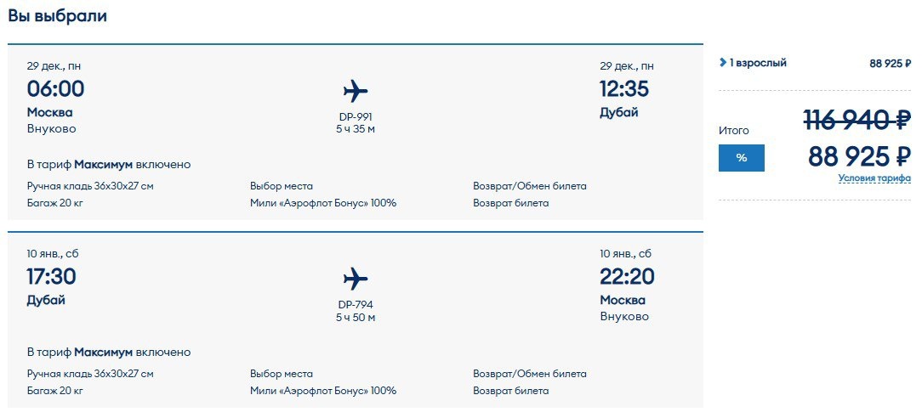The width and height of the screenshot is (922, 412).
Task: Click Мили «Аэрофлот Бонус» 100% in return flight
Action: [323, 391]
